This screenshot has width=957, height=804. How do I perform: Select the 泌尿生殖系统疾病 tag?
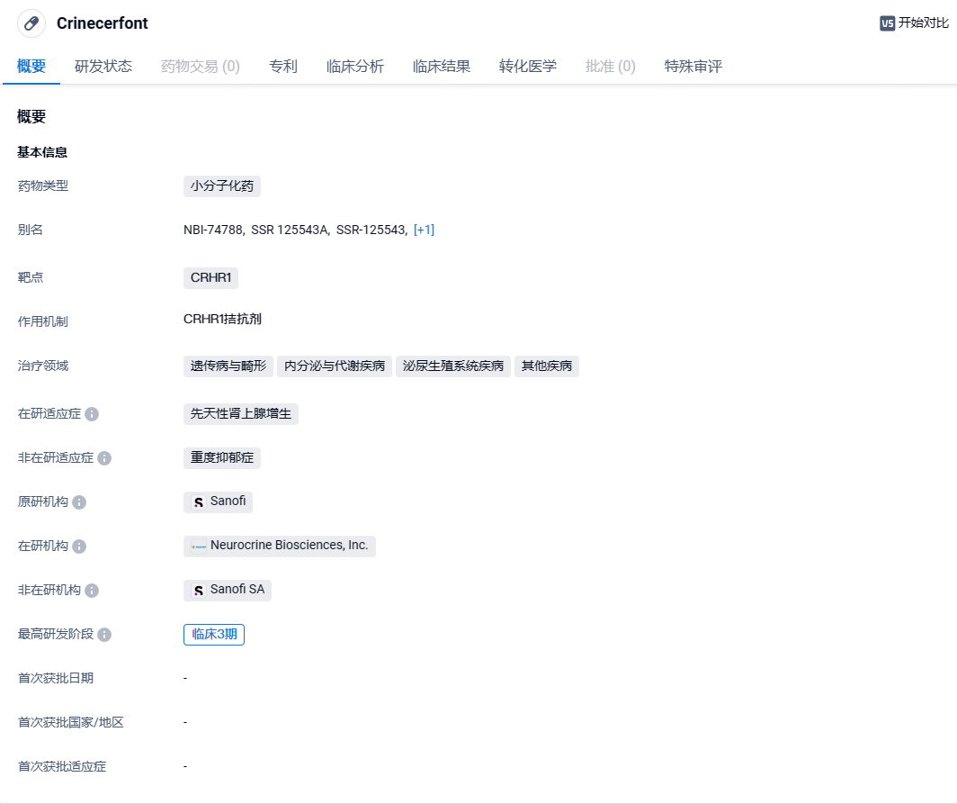tap(453, 366)
